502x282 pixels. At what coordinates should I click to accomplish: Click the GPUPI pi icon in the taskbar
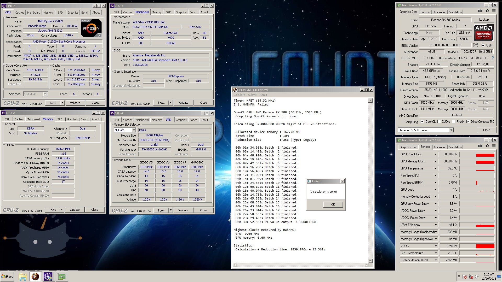point(35,277)
